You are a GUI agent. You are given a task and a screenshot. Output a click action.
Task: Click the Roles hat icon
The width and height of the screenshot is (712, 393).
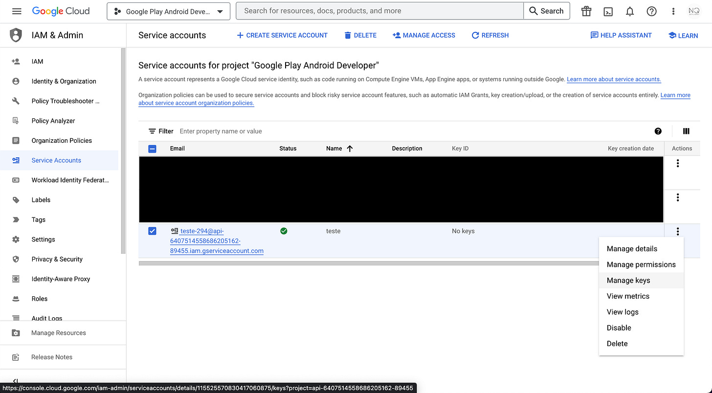click(x=16, y=299)
